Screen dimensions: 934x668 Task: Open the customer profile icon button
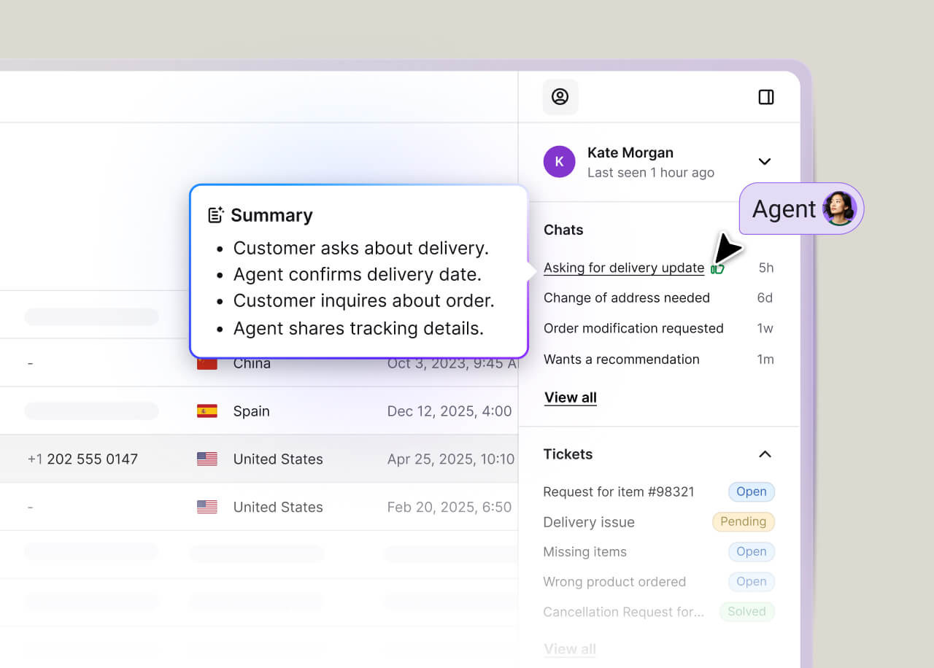560,97
